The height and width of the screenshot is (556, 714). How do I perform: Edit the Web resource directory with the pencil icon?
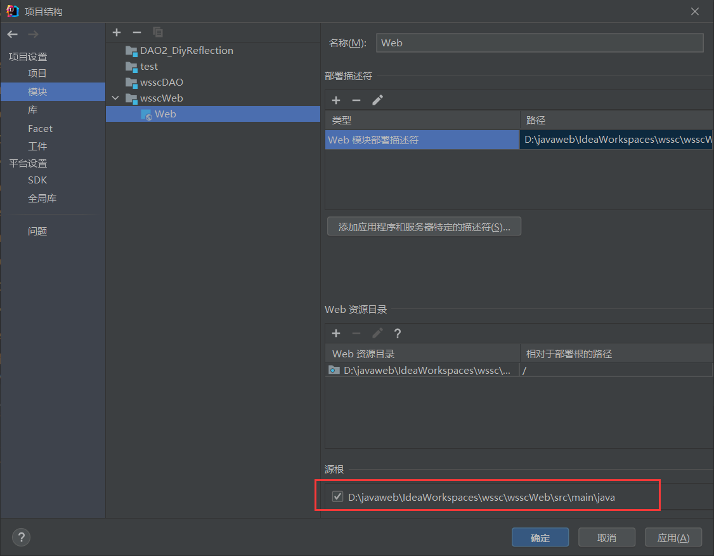point(377,333)
